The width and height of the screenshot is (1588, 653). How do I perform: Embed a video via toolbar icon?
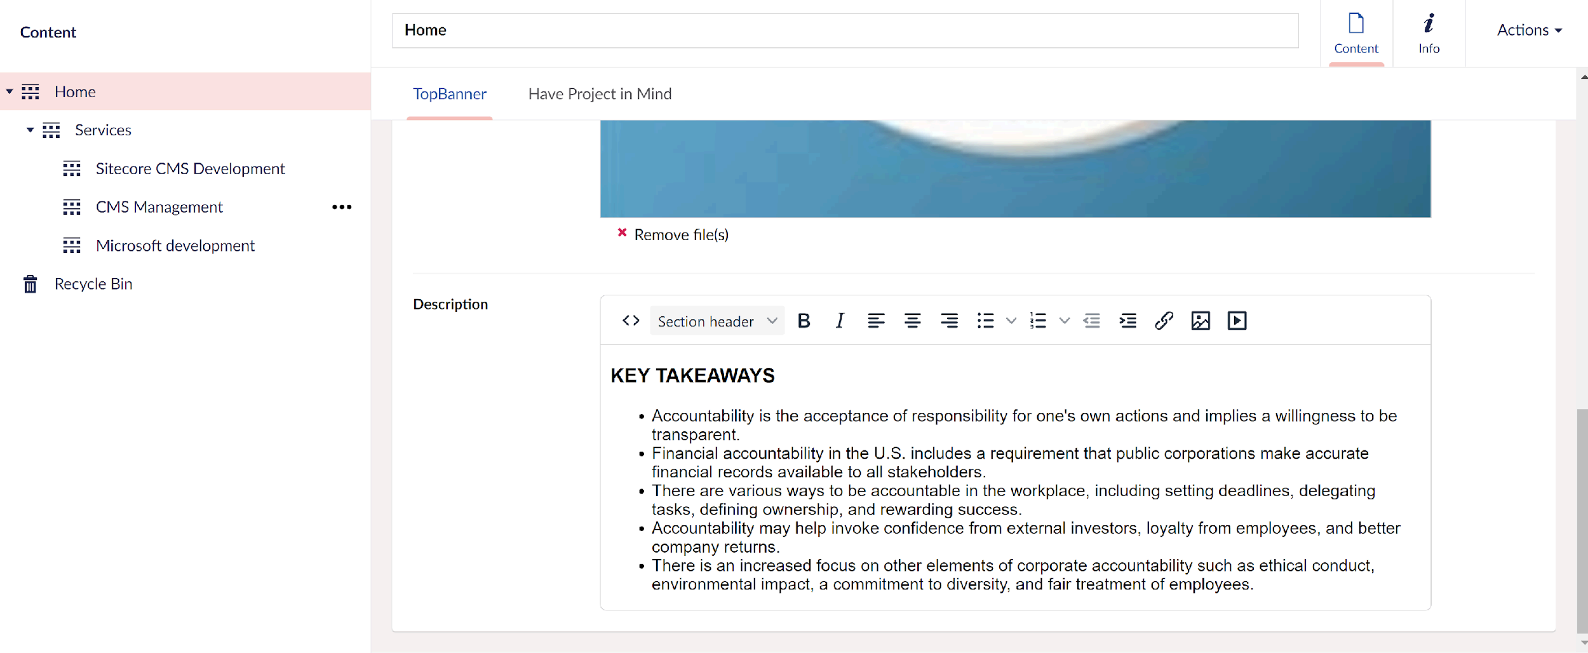click(1237, 321)
